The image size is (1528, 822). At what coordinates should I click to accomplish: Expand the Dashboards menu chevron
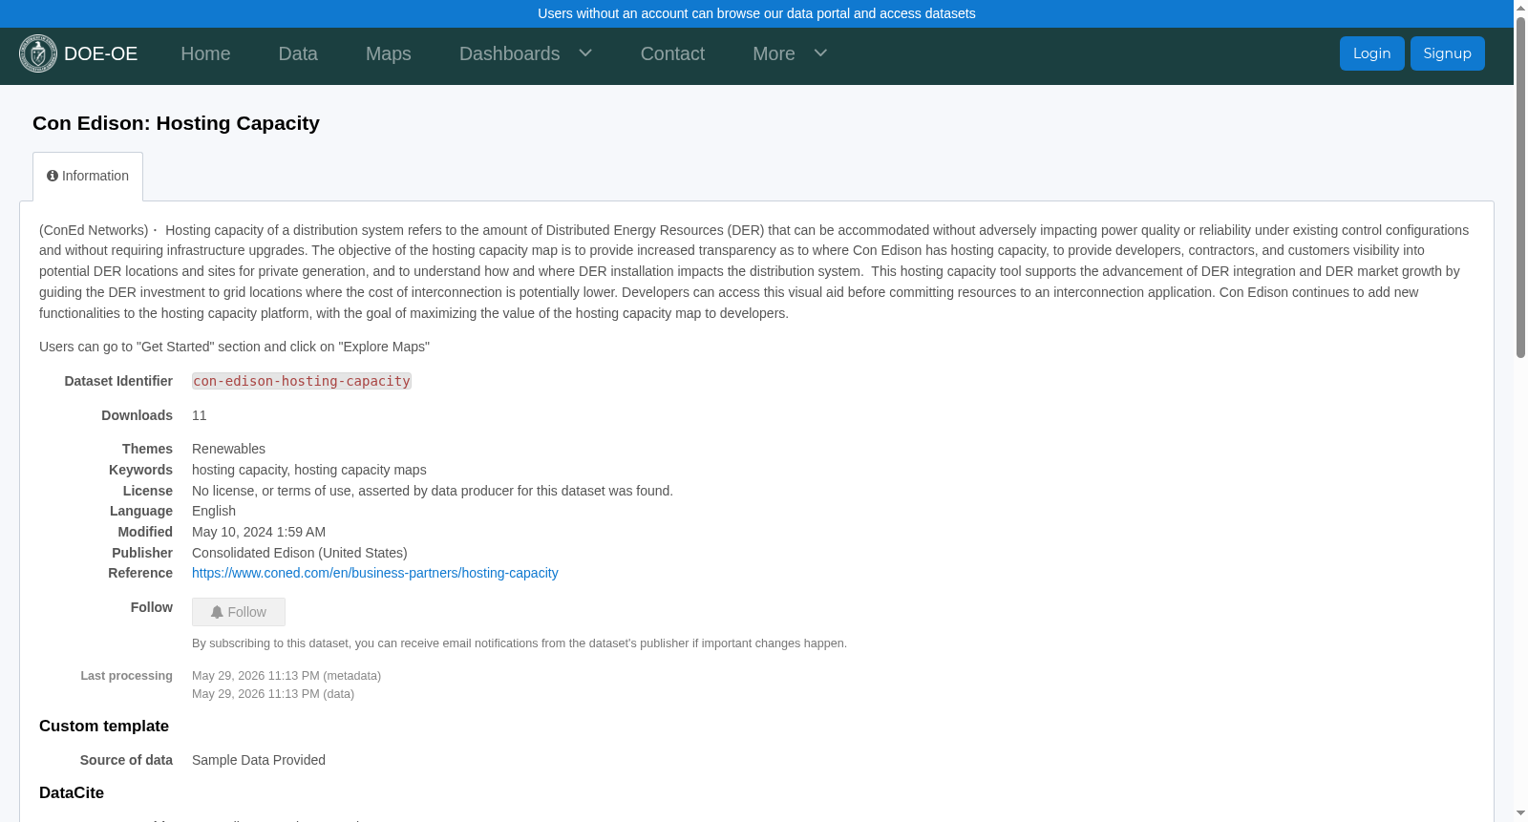coord(585,53)
